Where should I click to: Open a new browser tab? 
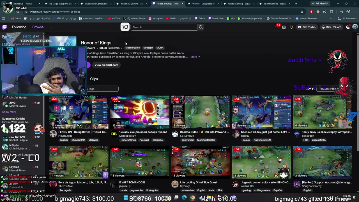(296, 4)
